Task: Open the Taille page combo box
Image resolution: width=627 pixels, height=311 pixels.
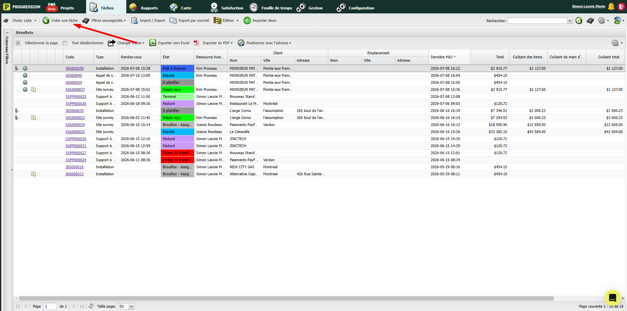Action: point(126,306)
